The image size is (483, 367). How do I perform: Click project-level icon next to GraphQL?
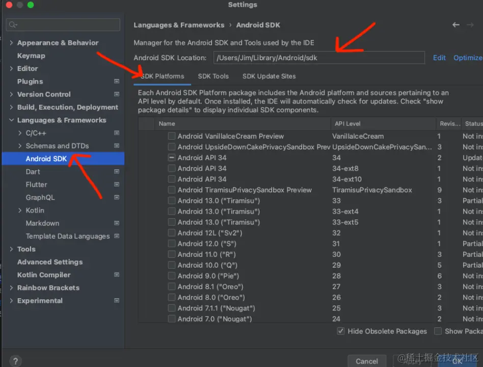(x=117, y=197)
